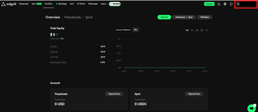Open the Perpetuals nav menu
Viewport: 258px width, 112px height.
pos(24,4)
